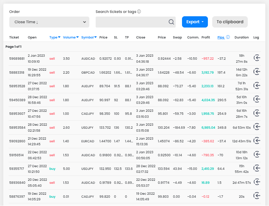Select the row for ticket 59092860
Screen dimensions: 269x206
click(x=17, y=141)
